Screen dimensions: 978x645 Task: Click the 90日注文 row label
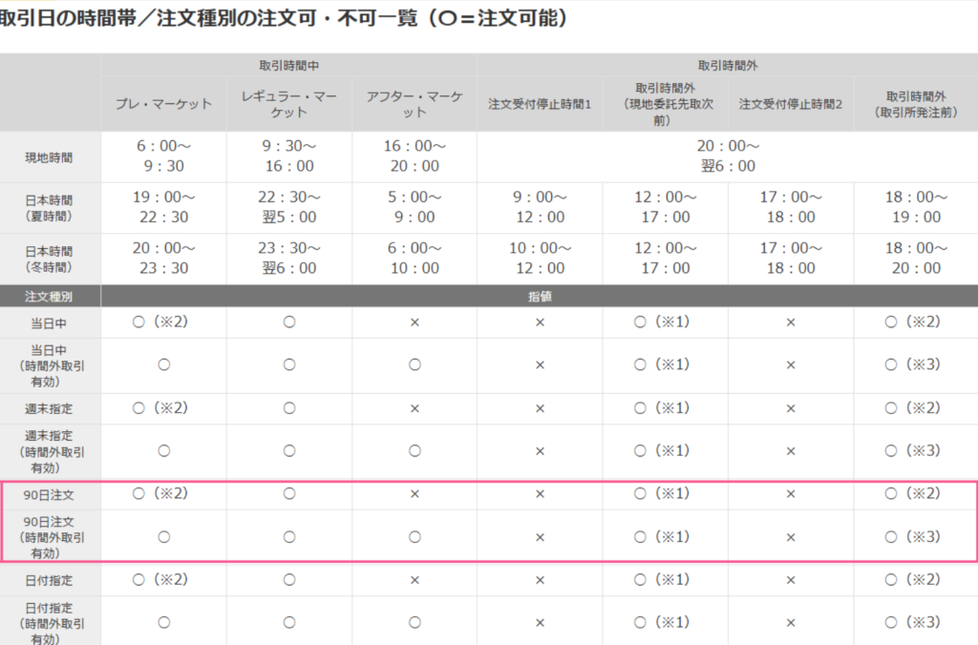click(51, 494)
